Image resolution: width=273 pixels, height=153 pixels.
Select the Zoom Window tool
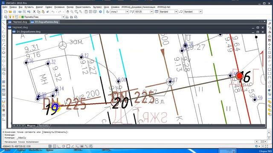76,11
